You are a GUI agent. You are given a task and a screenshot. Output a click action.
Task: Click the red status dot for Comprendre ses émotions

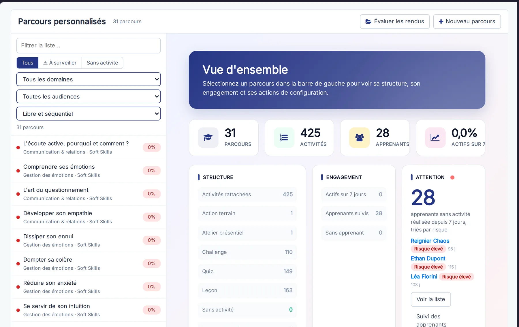pyautogui.click(x=18, y=171)
